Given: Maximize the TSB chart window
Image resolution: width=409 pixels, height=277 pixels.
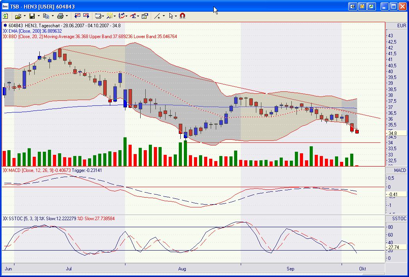Looking at the screenshot, I should coord(393,6).
